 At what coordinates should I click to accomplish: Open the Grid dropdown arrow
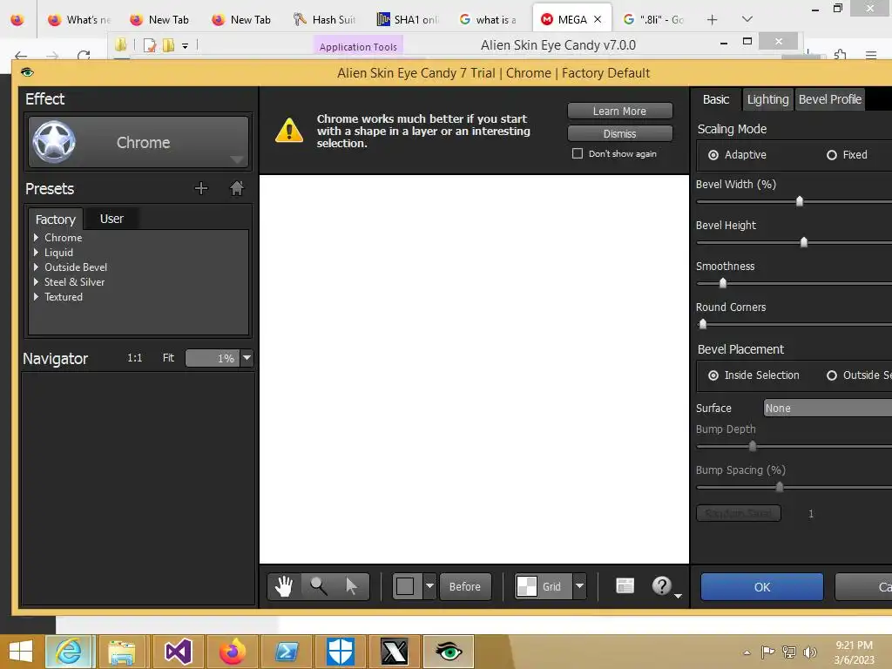click(579, 586)
